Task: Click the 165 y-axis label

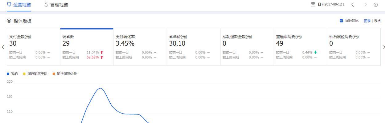Action: tap(10, 97)
